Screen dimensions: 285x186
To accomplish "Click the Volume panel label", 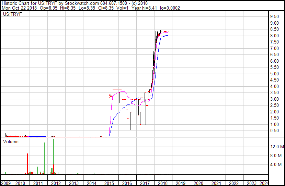I will [11, 141].
